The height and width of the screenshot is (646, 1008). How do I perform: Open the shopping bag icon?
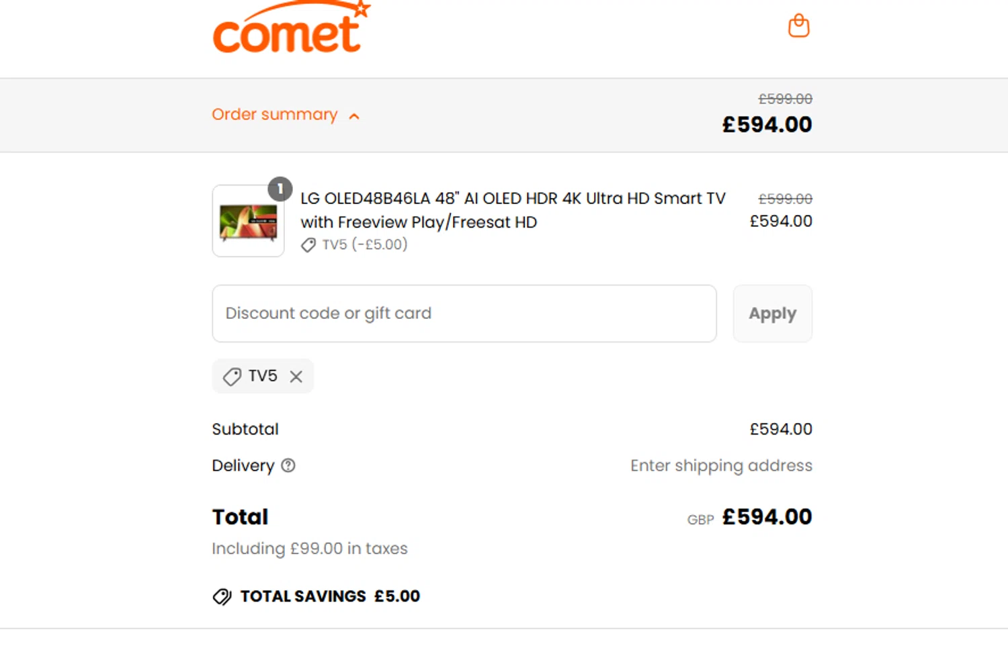click(798, 26)
